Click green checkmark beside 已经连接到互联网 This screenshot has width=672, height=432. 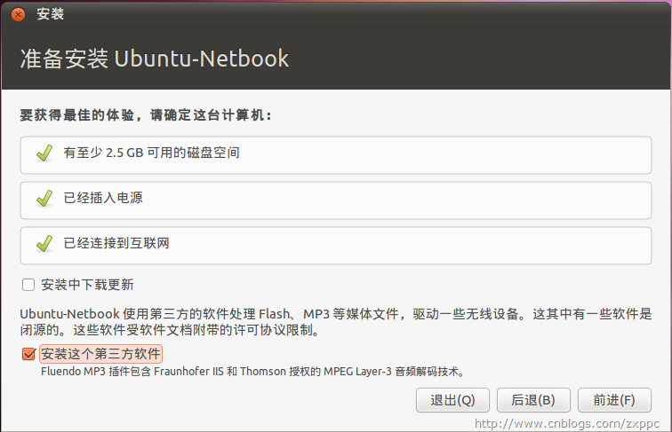coord(44,244)
